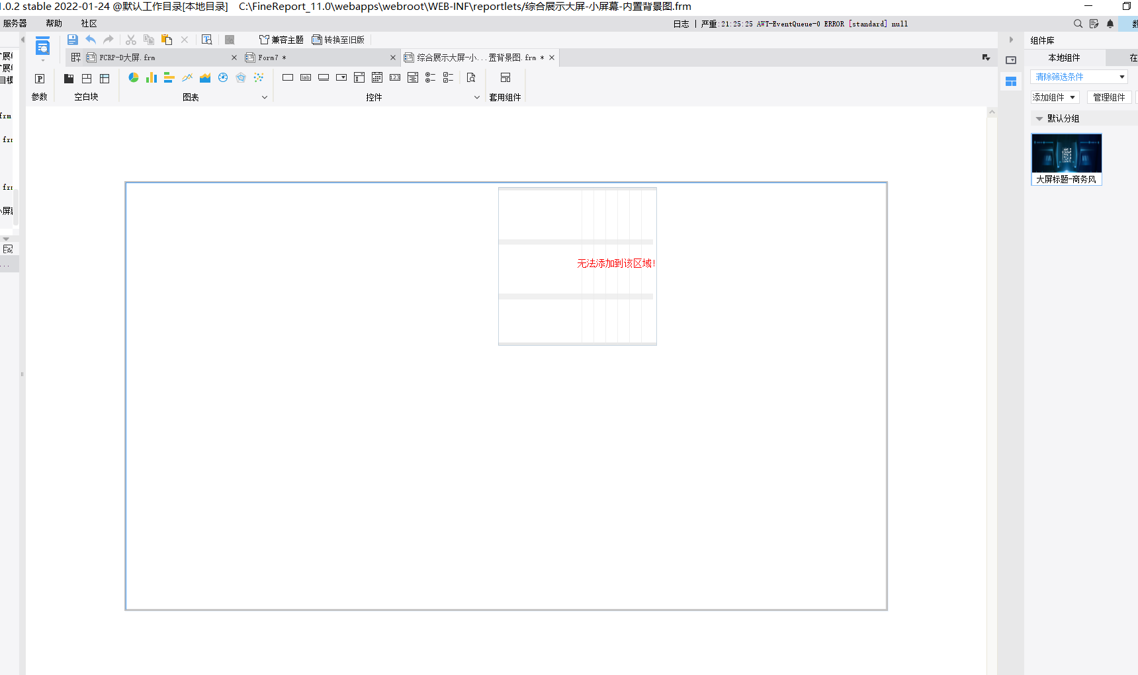Open the 帮助 menu

[x=54, y=24]
